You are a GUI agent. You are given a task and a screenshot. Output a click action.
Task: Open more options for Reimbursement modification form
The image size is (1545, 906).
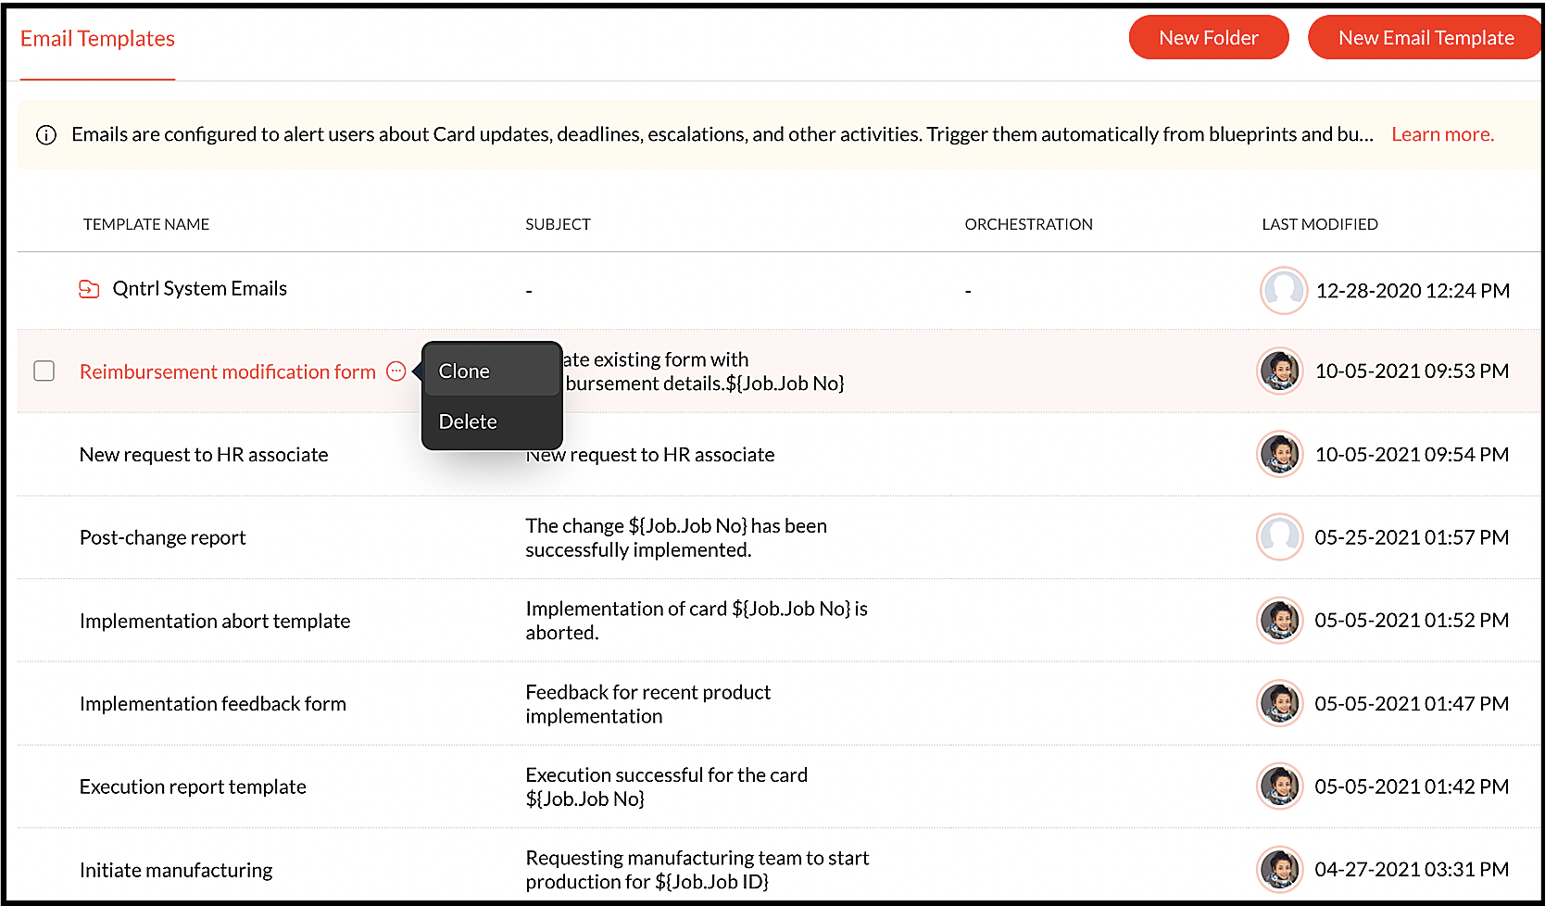[x=396, y=371]
